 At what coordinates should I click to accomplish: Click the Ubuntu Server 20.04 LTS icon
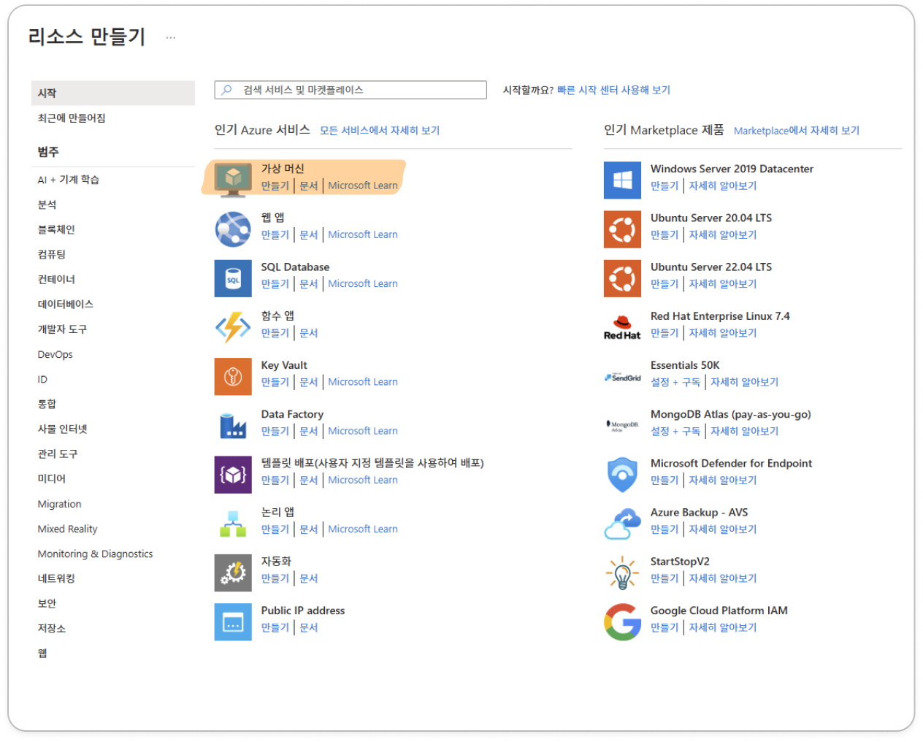click(622, 229)
